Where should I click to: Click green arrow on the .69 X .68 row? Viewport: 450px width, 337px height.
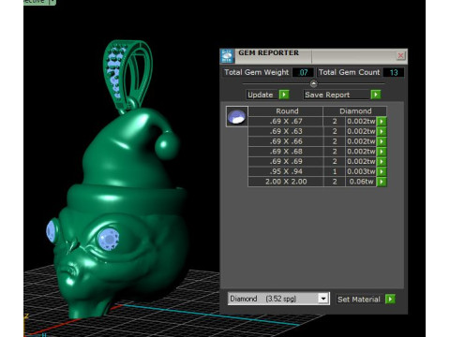(382, 152)
